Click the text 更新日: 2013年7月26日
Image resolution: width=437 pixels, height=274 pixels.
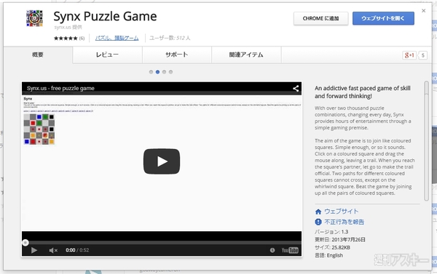point(340,240)
